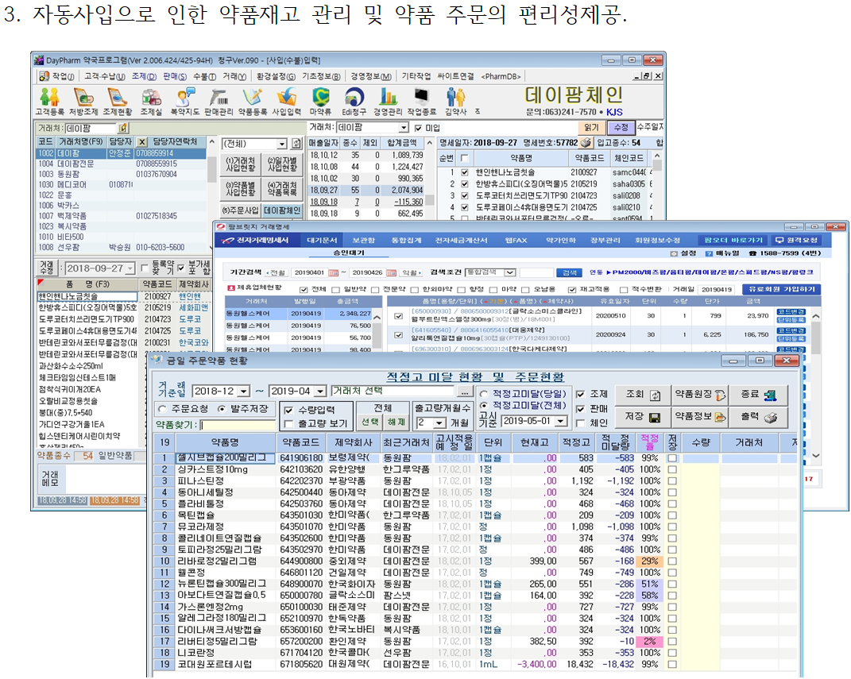The width and height of the screenshot is (851, 679).
Task: Click 조회 search button in order window
Action: (x=642, y=395)
